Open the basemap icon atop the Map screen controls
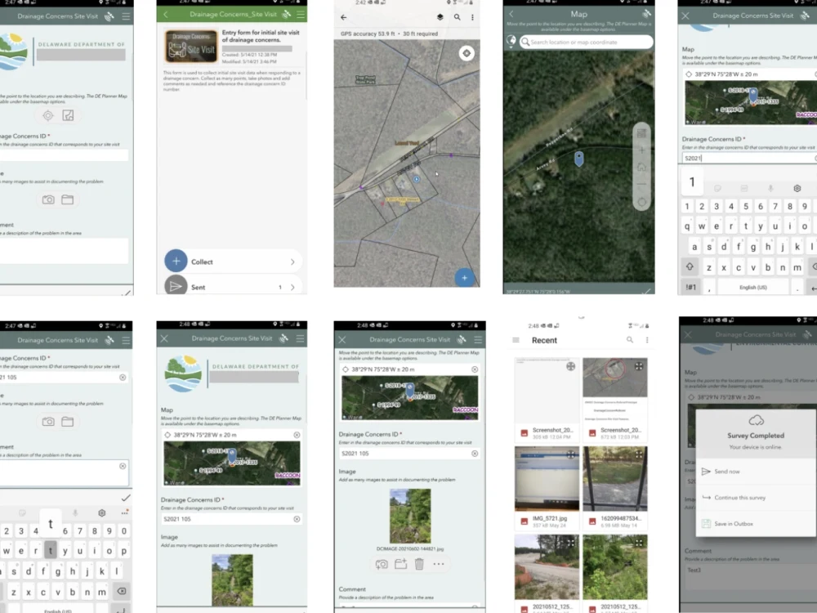Viewport: 817px width, 613px height. (642, 133)
